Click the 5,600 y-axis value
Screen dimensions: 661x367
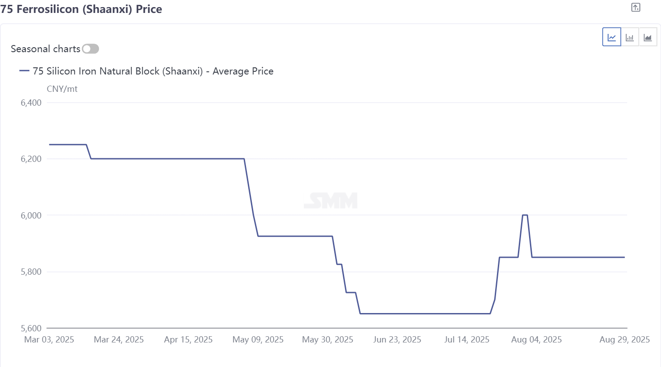click(x=31, y=328)
